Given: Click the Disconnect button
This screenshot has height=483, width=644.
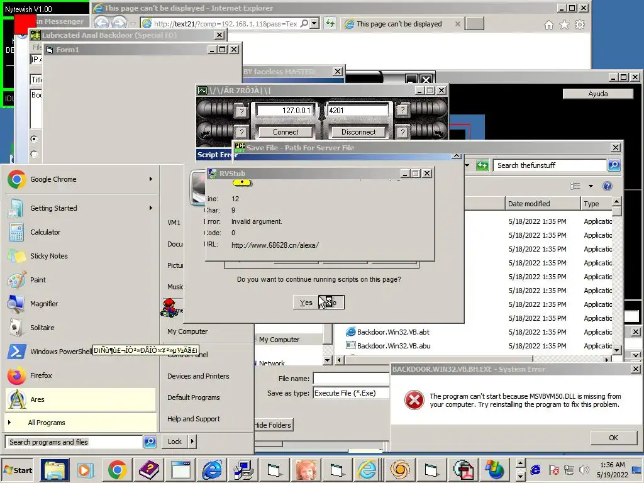Looking at the screenshot, I should 358,132.
